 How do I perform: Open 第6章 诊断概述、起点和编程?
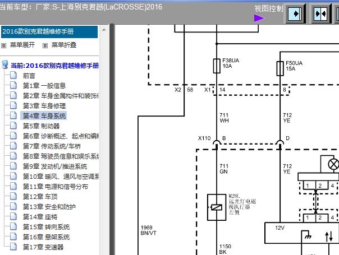coord(61,136)
